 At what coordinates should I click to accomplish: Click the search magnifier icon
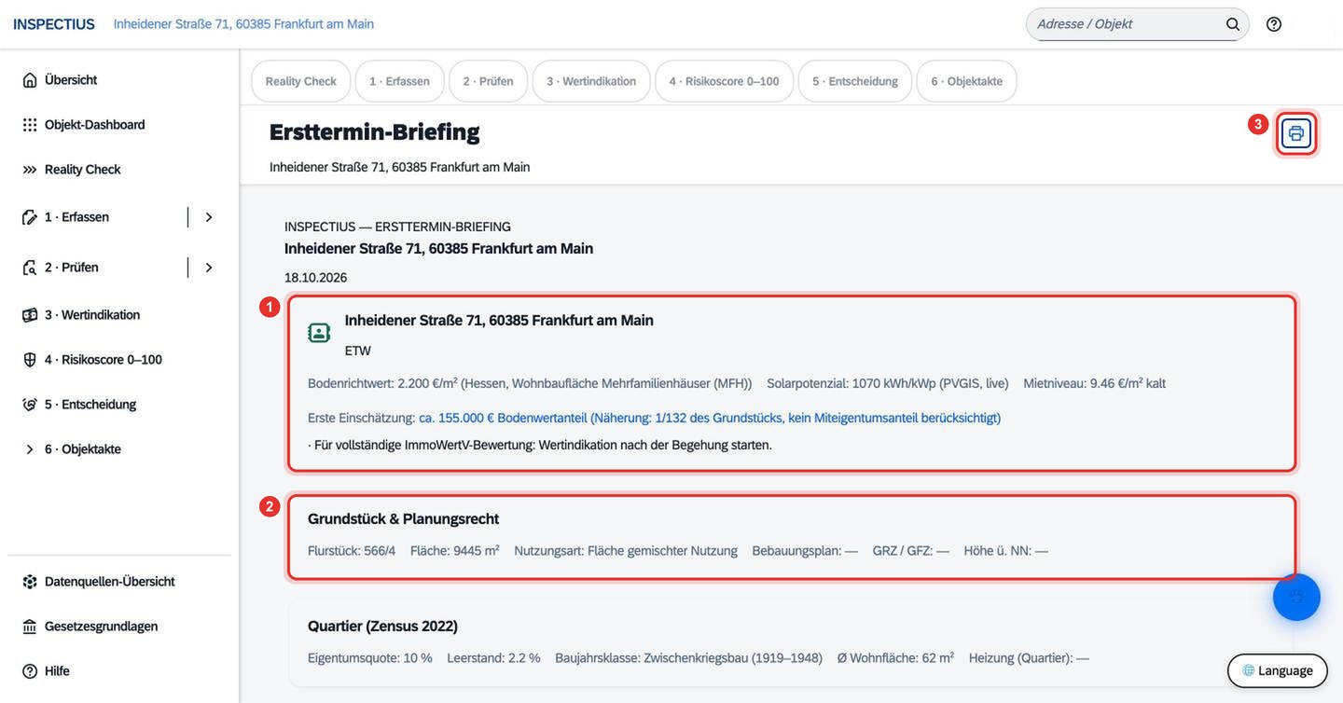[1233, 24]
